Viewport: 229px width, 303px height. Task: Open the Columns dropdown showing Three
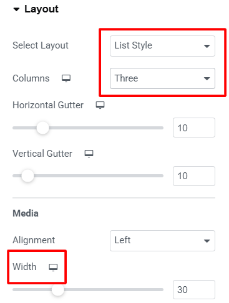tap(162, 78)
